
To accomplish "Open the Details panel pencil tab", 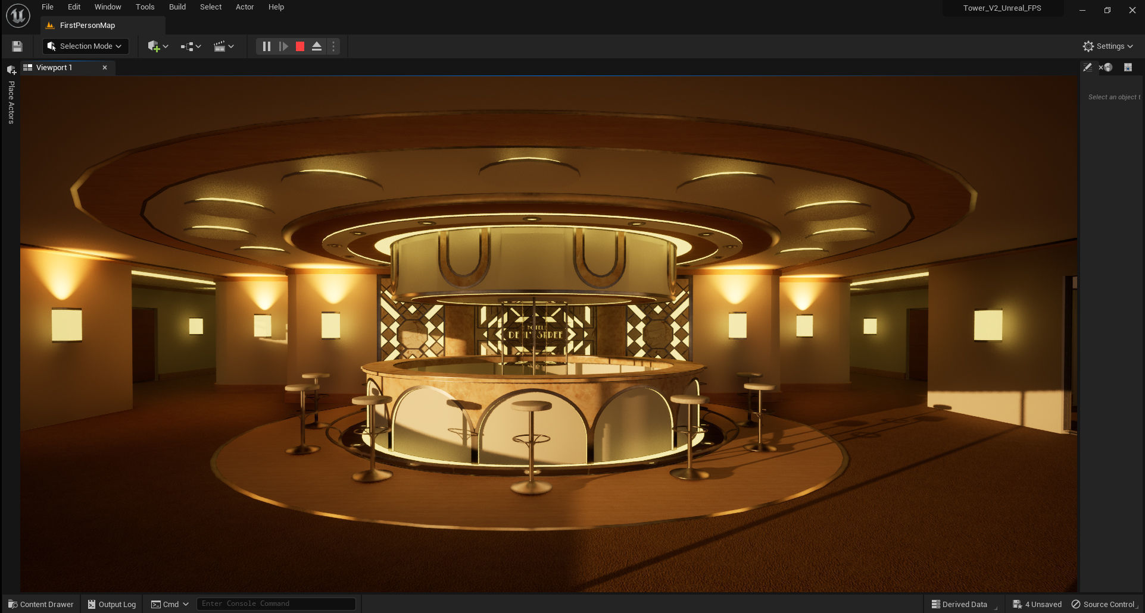I will coord(1087,68).
